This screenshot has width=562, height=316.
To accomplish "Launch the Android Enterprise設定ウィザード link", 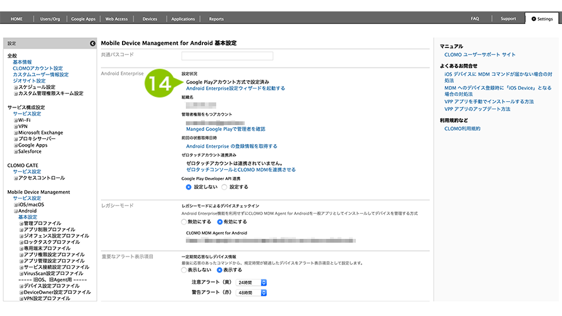I will (235, 88).
